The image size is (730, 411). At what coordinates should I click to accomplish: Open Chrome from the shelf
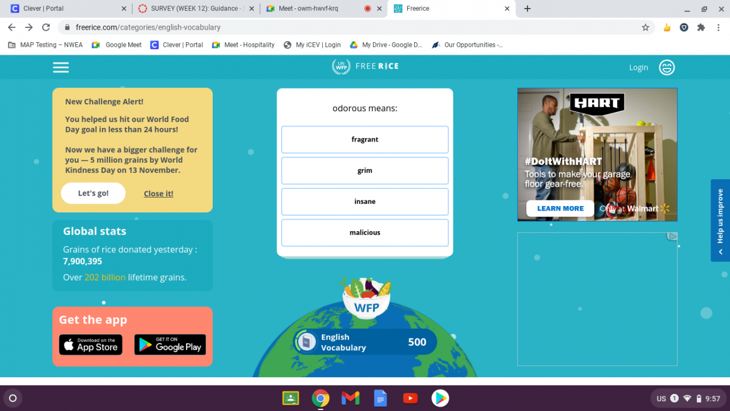click(x=321, y=398)
